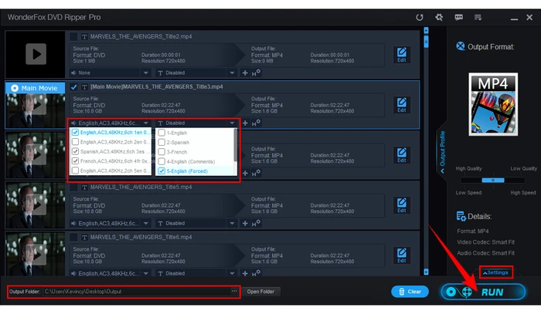Click the T rename icon beside Title5.mp4
Image resolution: width=541 pixels, height=314 pixels.
(x=84, y=187)
